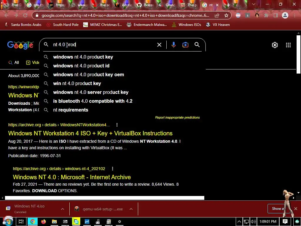Click the Google holiday logo
301x226 pixels.
click(x=20, y=45)
